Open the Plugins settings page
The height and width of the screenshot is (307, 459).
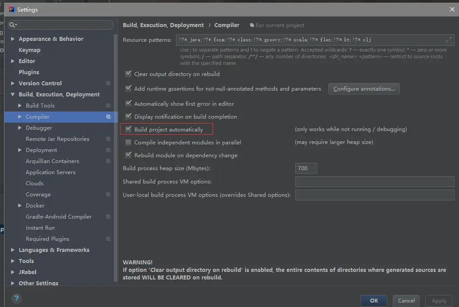(28, 72)
